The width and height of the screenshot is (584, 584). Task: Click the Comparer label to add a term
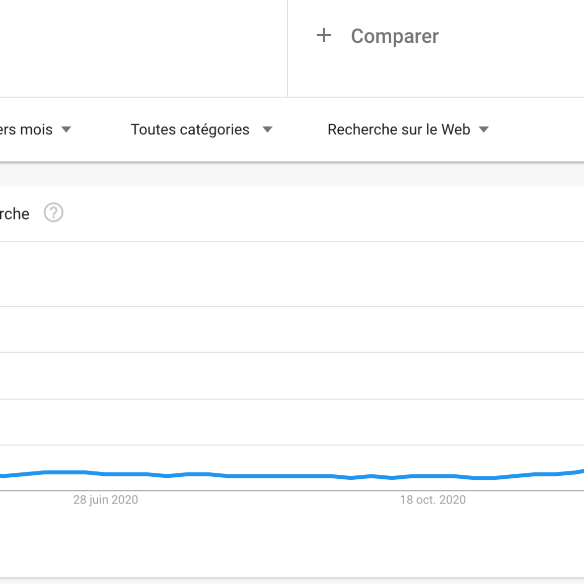click(x=395, y=36)
